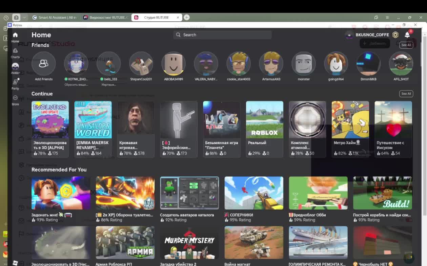This screenshot has height=266, width=427.
Task: Open Война магнат game
Action: tap(254, 246)
